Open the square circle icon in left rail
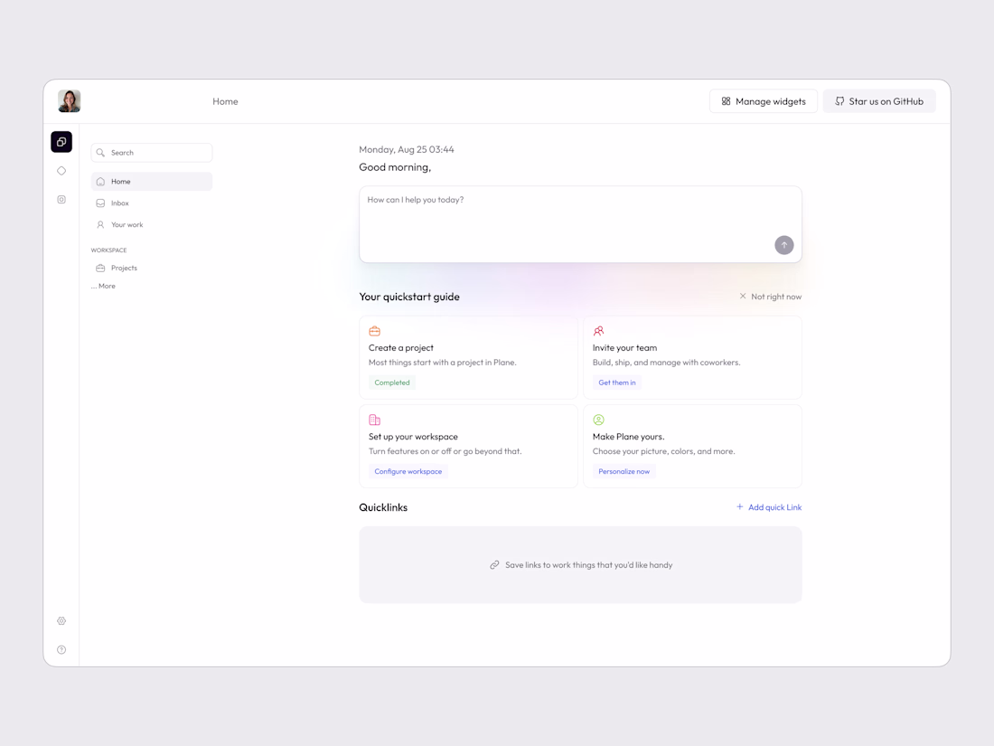This screenshot has width=994, height=746. [61, 199]
